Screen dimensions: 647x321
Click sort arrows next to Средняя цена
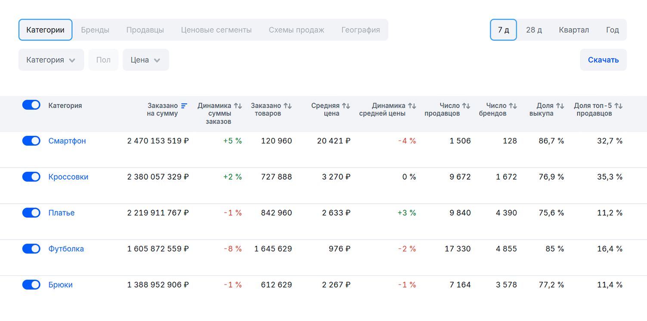(346, 106)
